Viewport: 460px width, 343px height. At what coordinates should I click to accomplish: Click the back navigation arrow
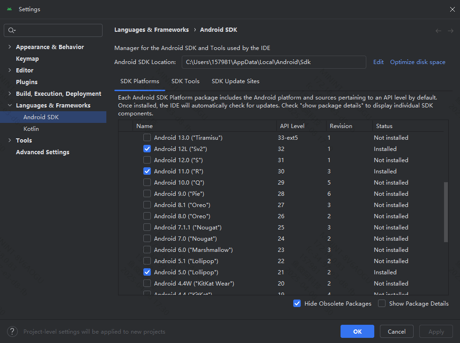click(438, 30)
